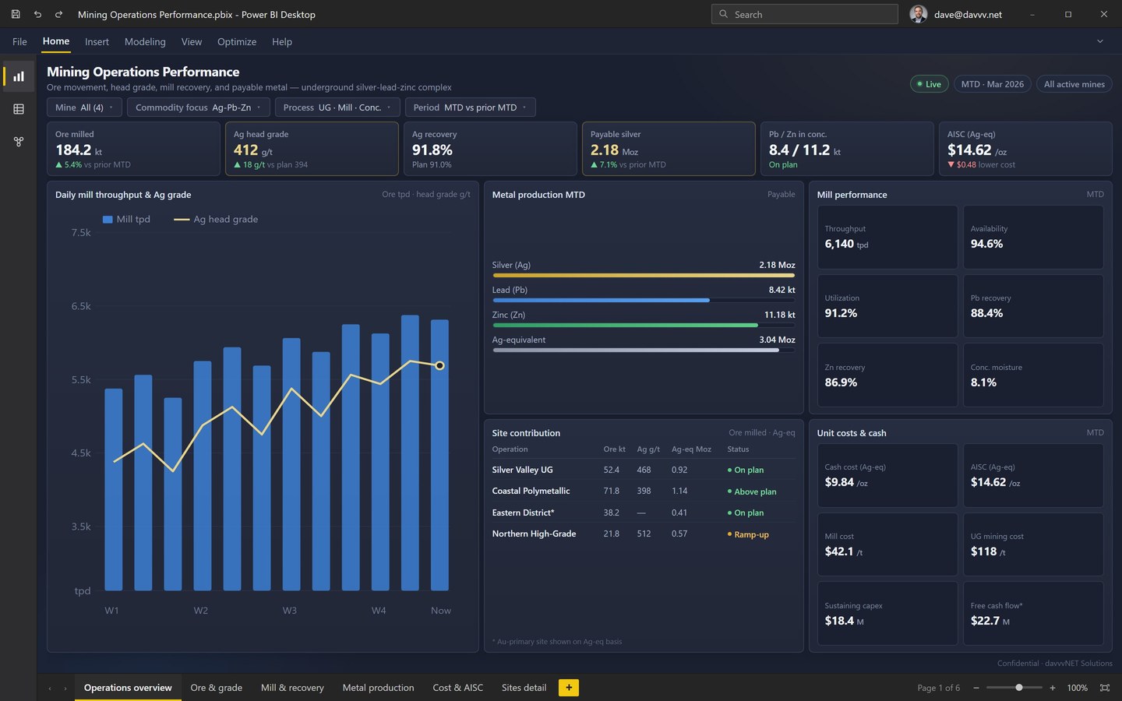1122x701 pixels.
Task: Click the Above plan status text
Action: tap(755, 491)
